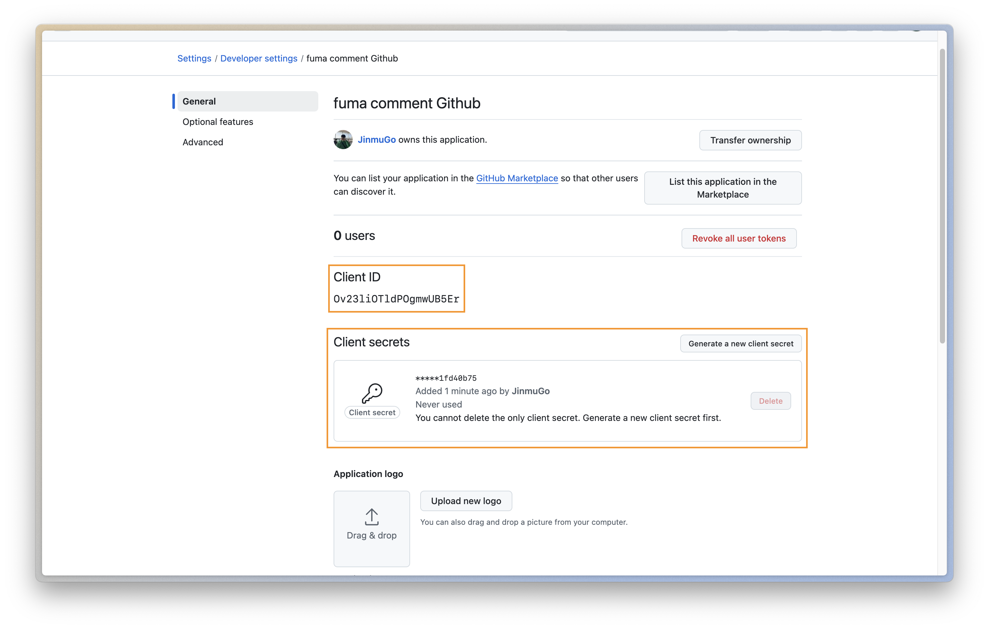Click the JinmuGo owner avatar image
This screenshot has height=629, width=989.
coord(343,140)
